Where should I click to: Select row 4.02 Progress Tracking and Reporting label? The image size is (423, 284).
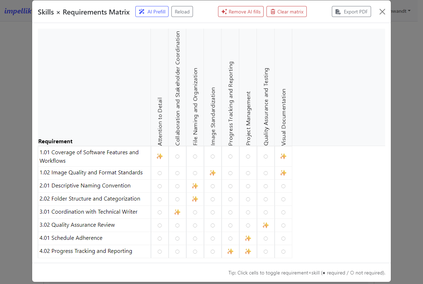tap(86, 251)
